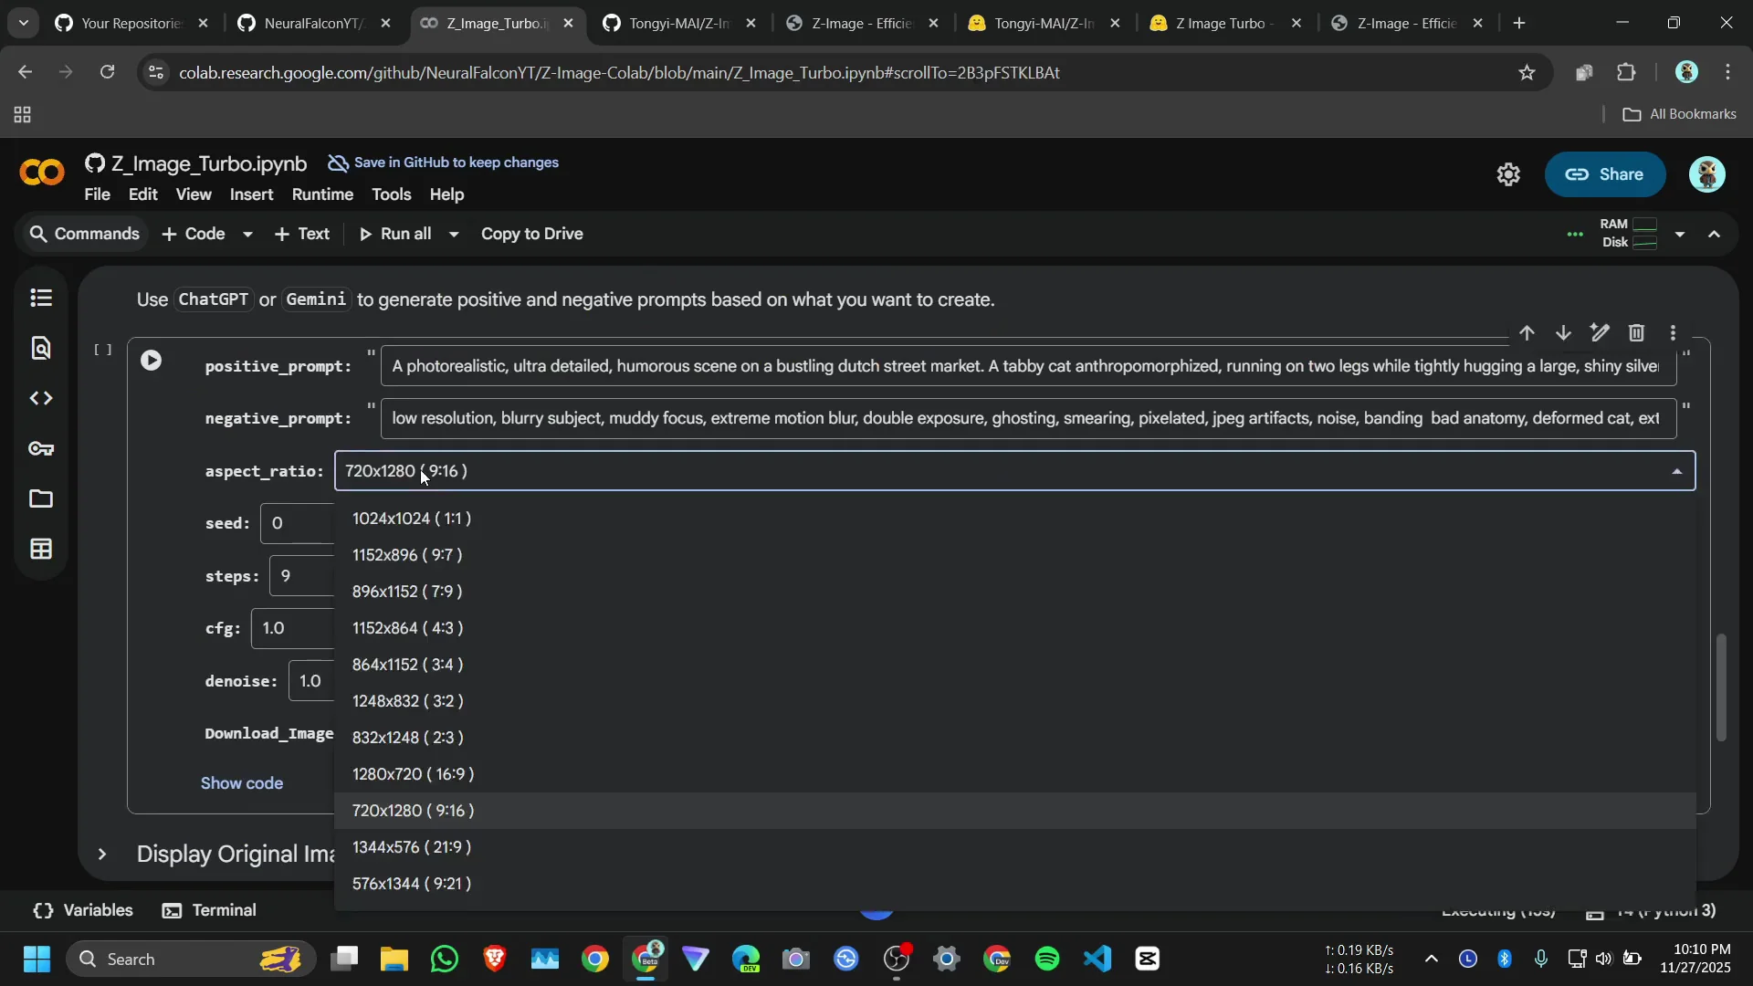Pick the 576x1344 (9:21) option

(x=412, y=884)
